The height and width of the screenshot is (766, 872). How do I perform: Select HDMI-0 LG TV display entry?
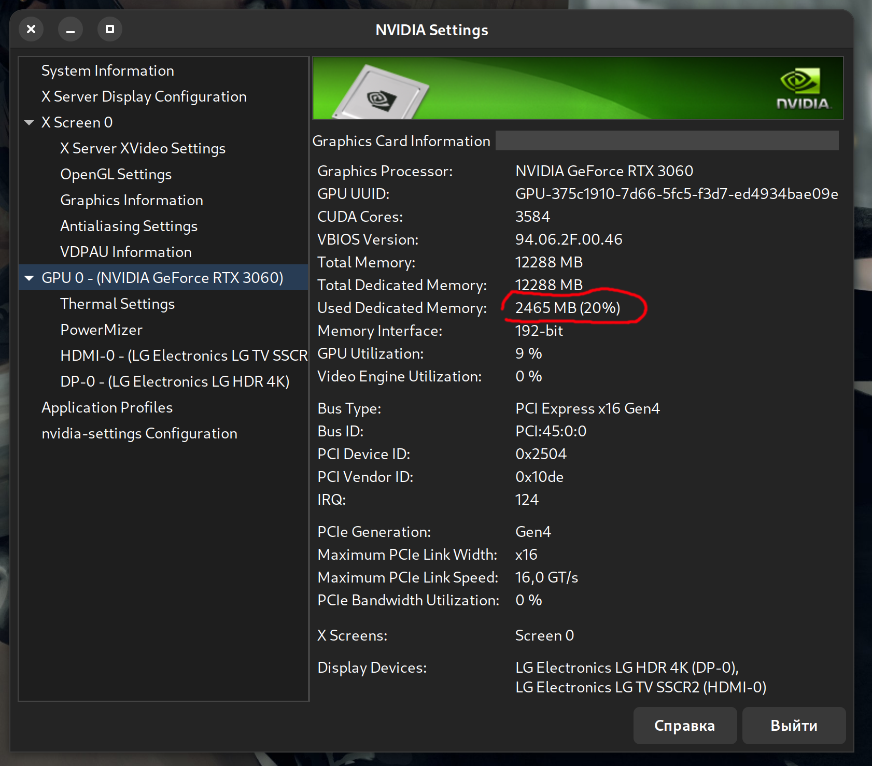(184, 356)
